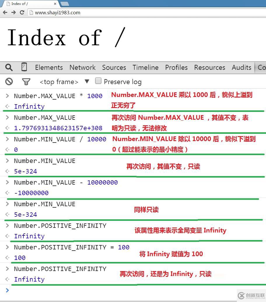Viewport: 266px width, 302px height.
Task: Switch to the Timeline tab
Action: (146, 67)
